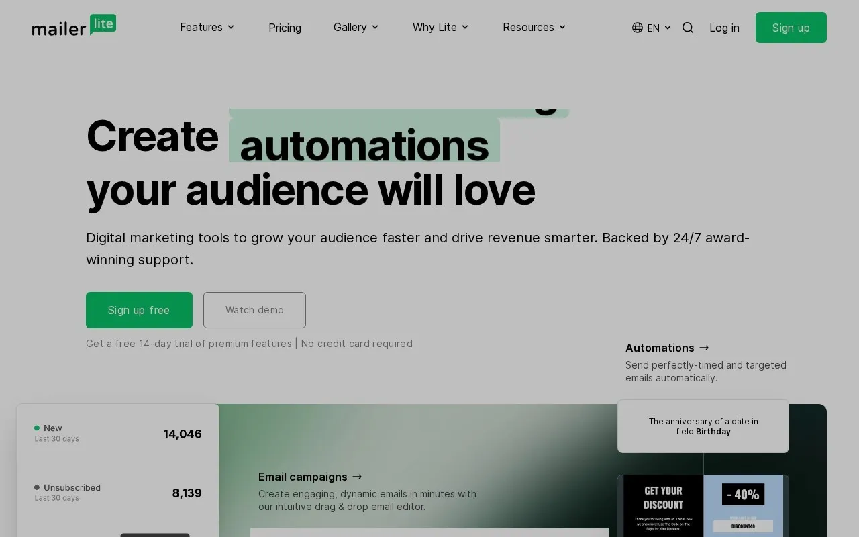Click the Unsubscribed count 8,139
This screenshot has width=859, height=537.
[187, 493]
